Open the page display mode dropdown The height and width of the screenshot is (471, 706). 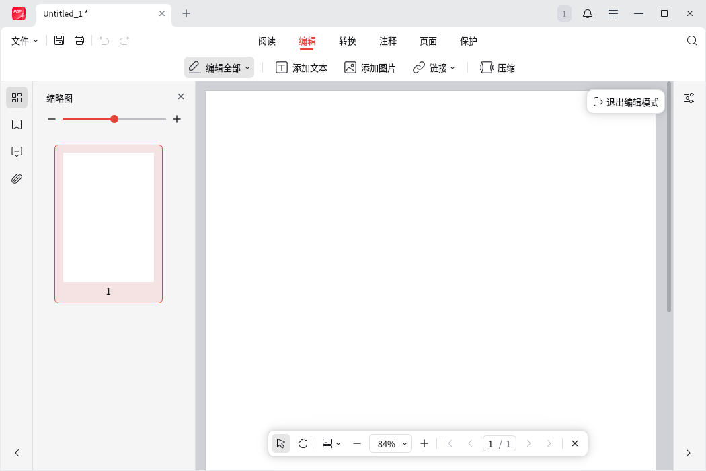[x=331, y=443]
